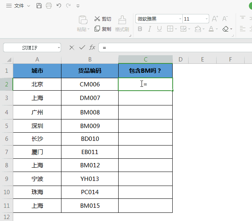Open the 文件 menu
252x221 pixels.
[x=19, y=6]
